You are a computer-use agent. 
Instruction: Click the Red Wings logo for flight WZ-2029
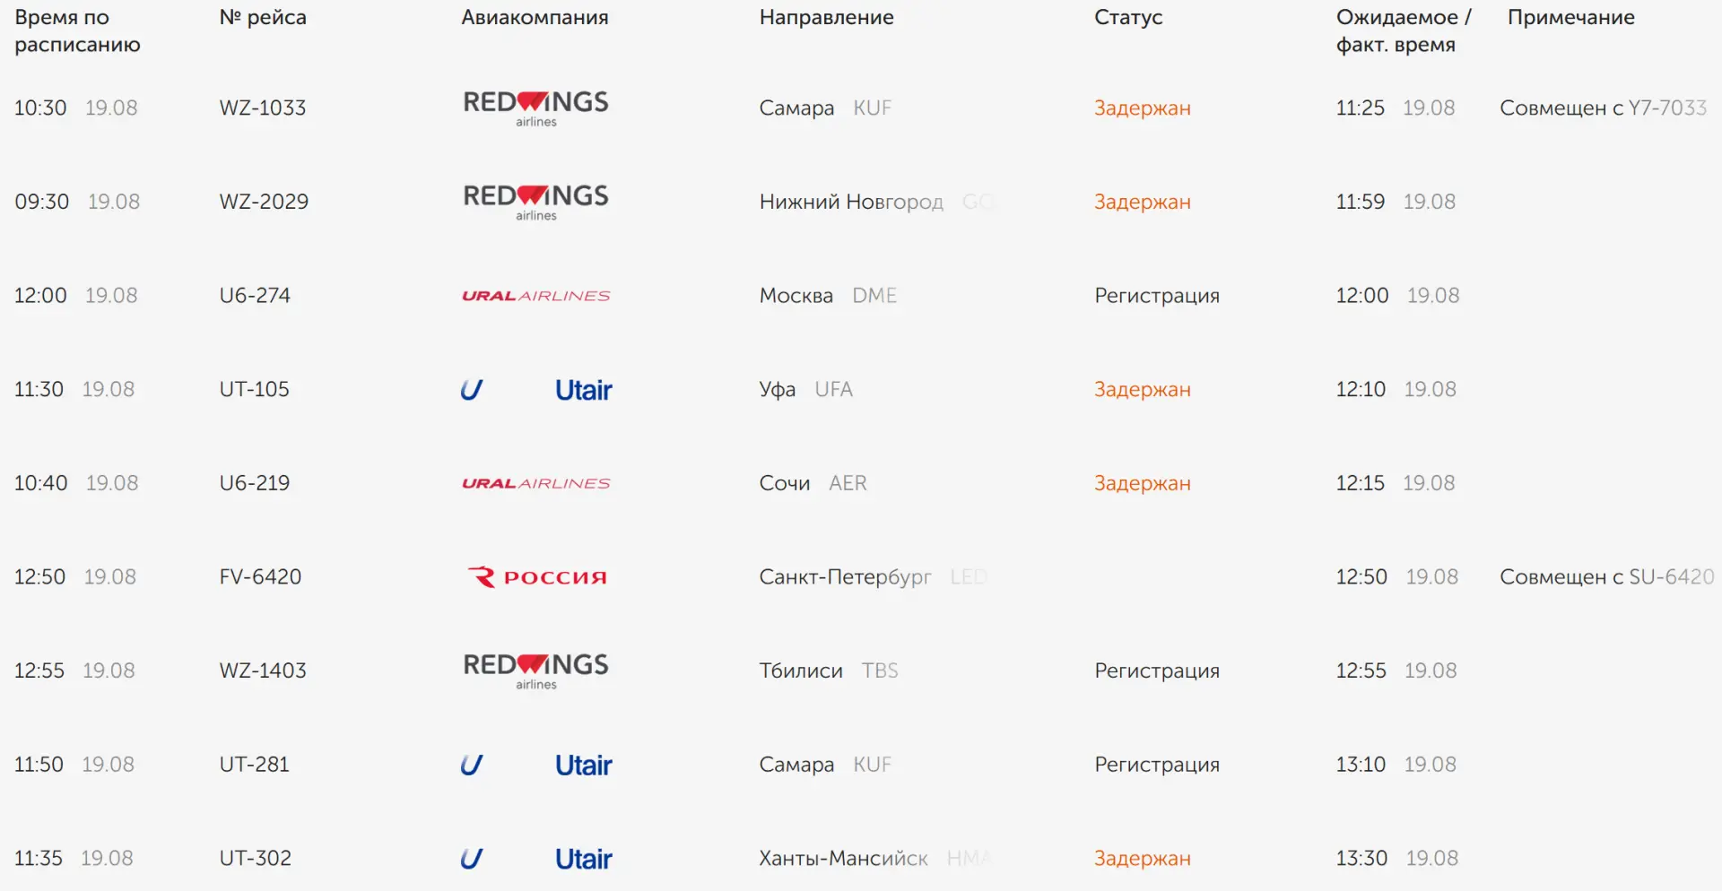click(x=535, y=202)
